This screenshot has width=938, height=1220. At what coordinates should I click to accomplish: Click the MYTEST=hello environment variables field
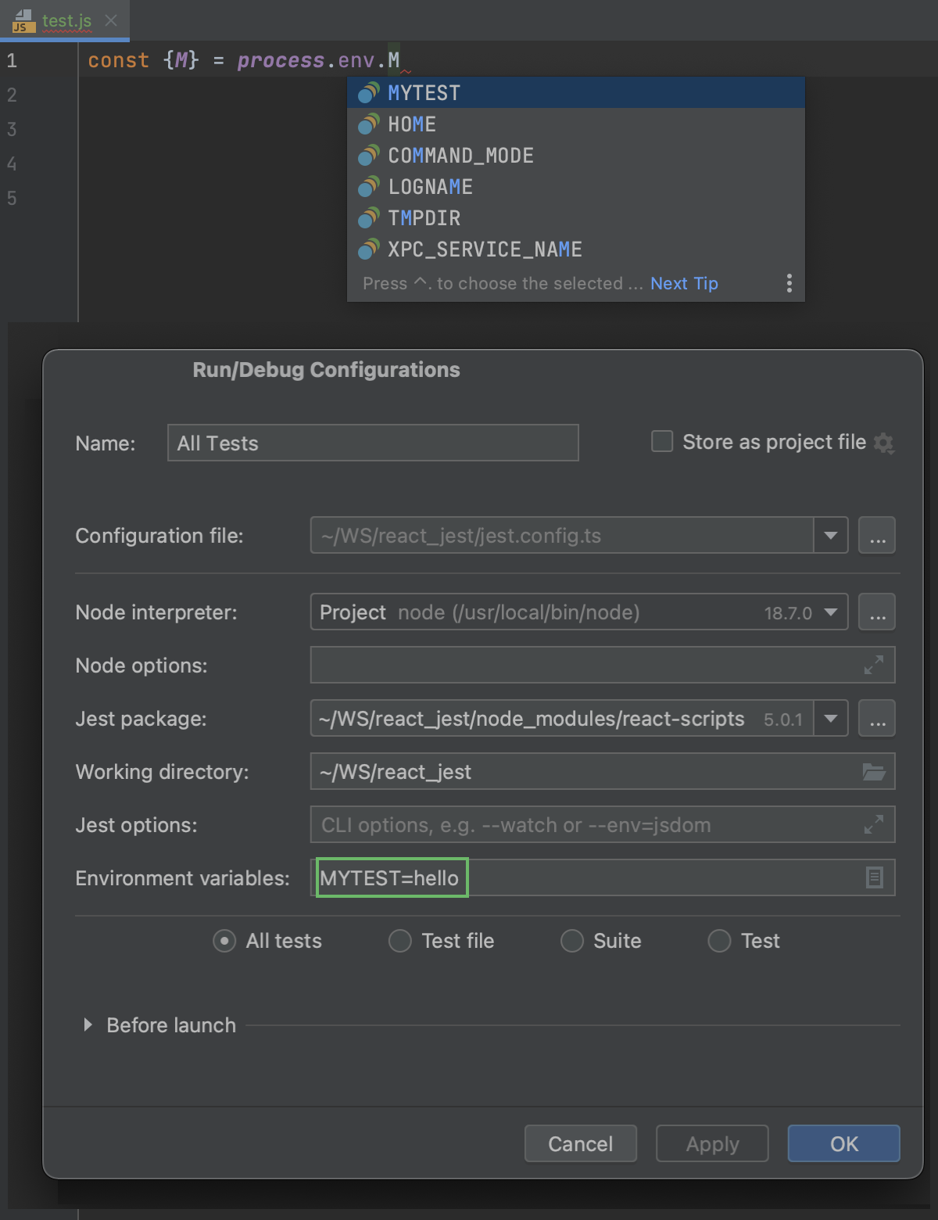tap(390, 877)
